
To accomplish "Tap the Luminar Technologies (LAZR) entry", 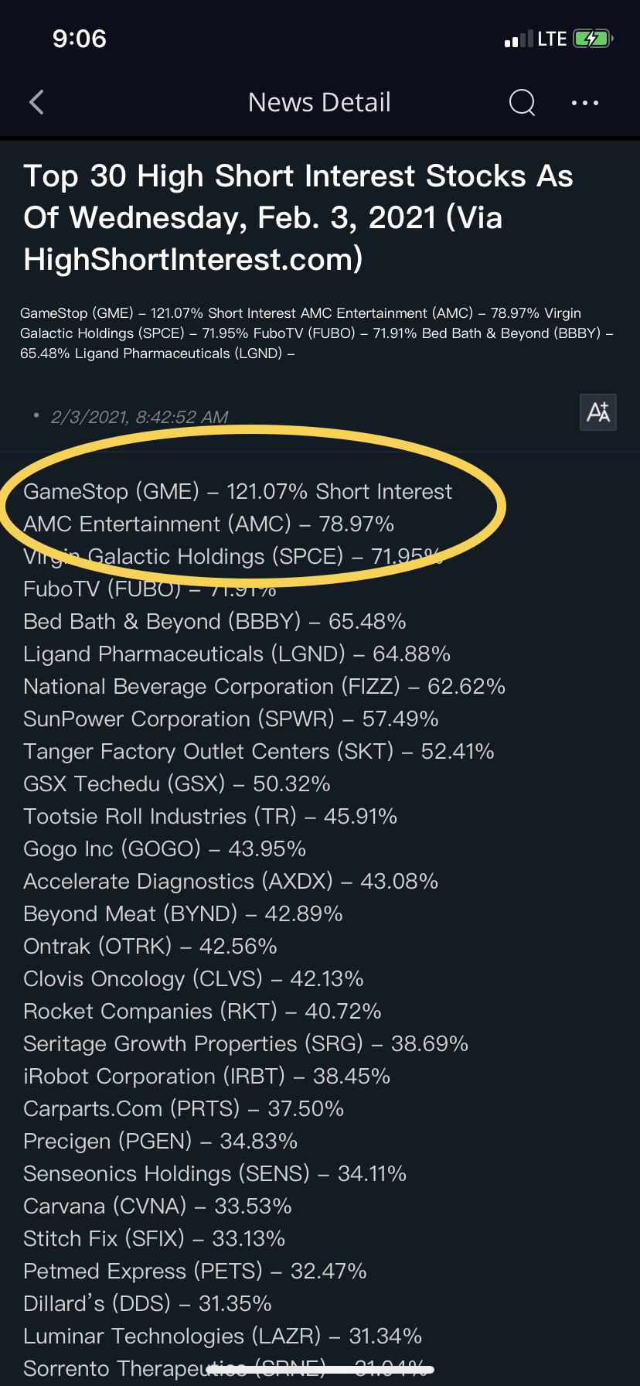I will coord(222,1336).
